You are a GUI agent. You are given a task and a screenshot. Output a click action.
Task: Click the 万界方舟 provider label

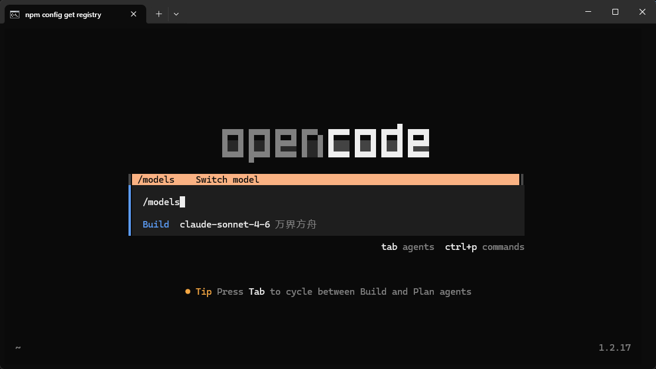tap(296, 225)
